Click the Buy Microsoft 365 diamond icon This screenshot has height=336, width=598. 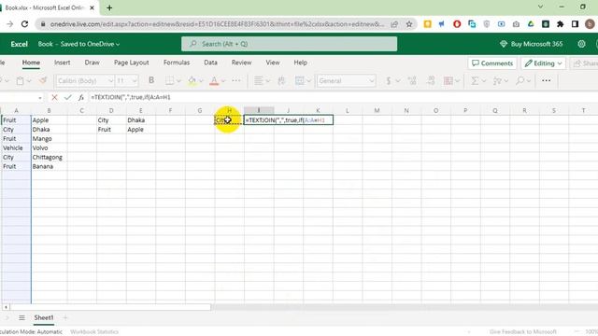point(504,44)
